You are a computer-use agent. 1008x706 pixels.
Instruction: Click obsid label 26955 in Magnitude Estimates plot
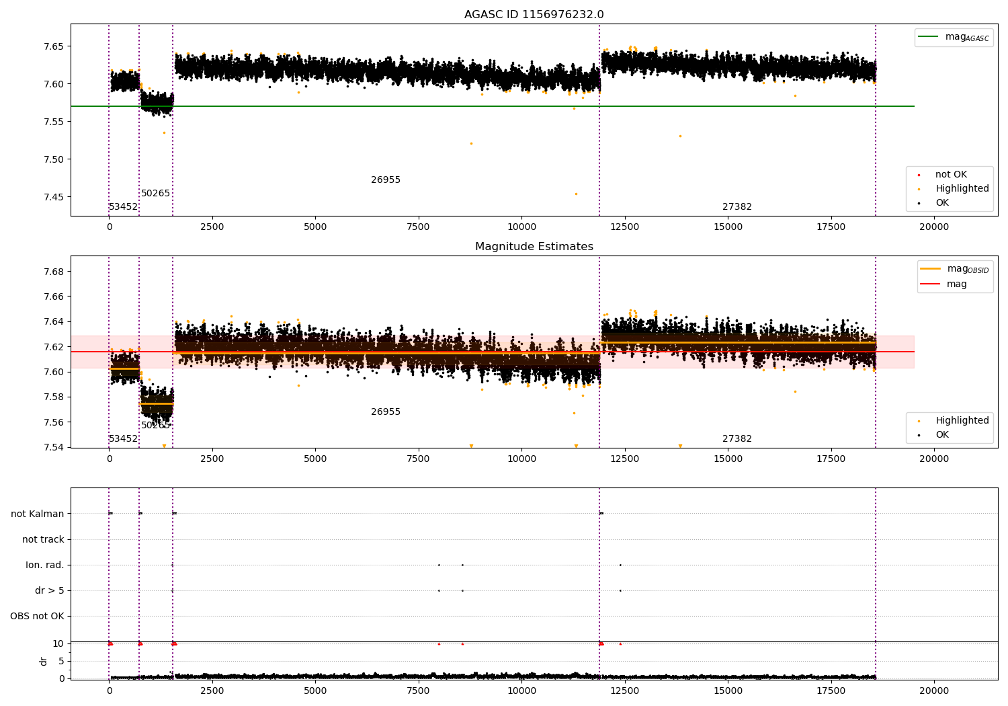[386, 412]
